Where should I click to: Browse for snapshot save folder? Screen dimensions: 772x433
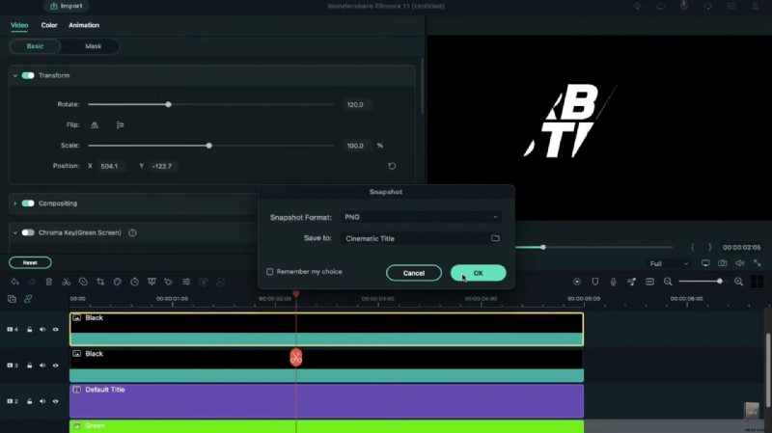coord(495,238)
